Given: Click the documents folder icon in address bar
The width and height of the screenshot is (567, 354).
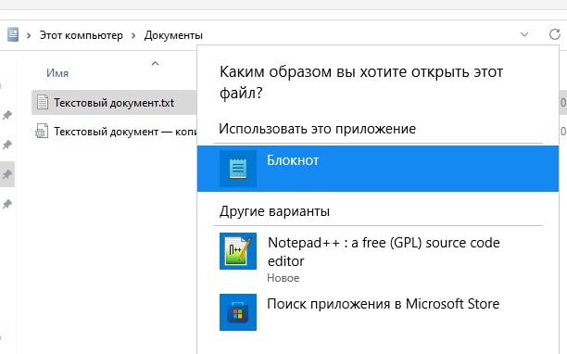Looking at the screenshot, I should (x=13, y=34).
